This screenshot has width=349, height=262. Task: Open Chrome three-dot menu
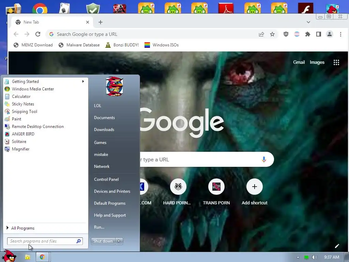(x=340, y=34)
